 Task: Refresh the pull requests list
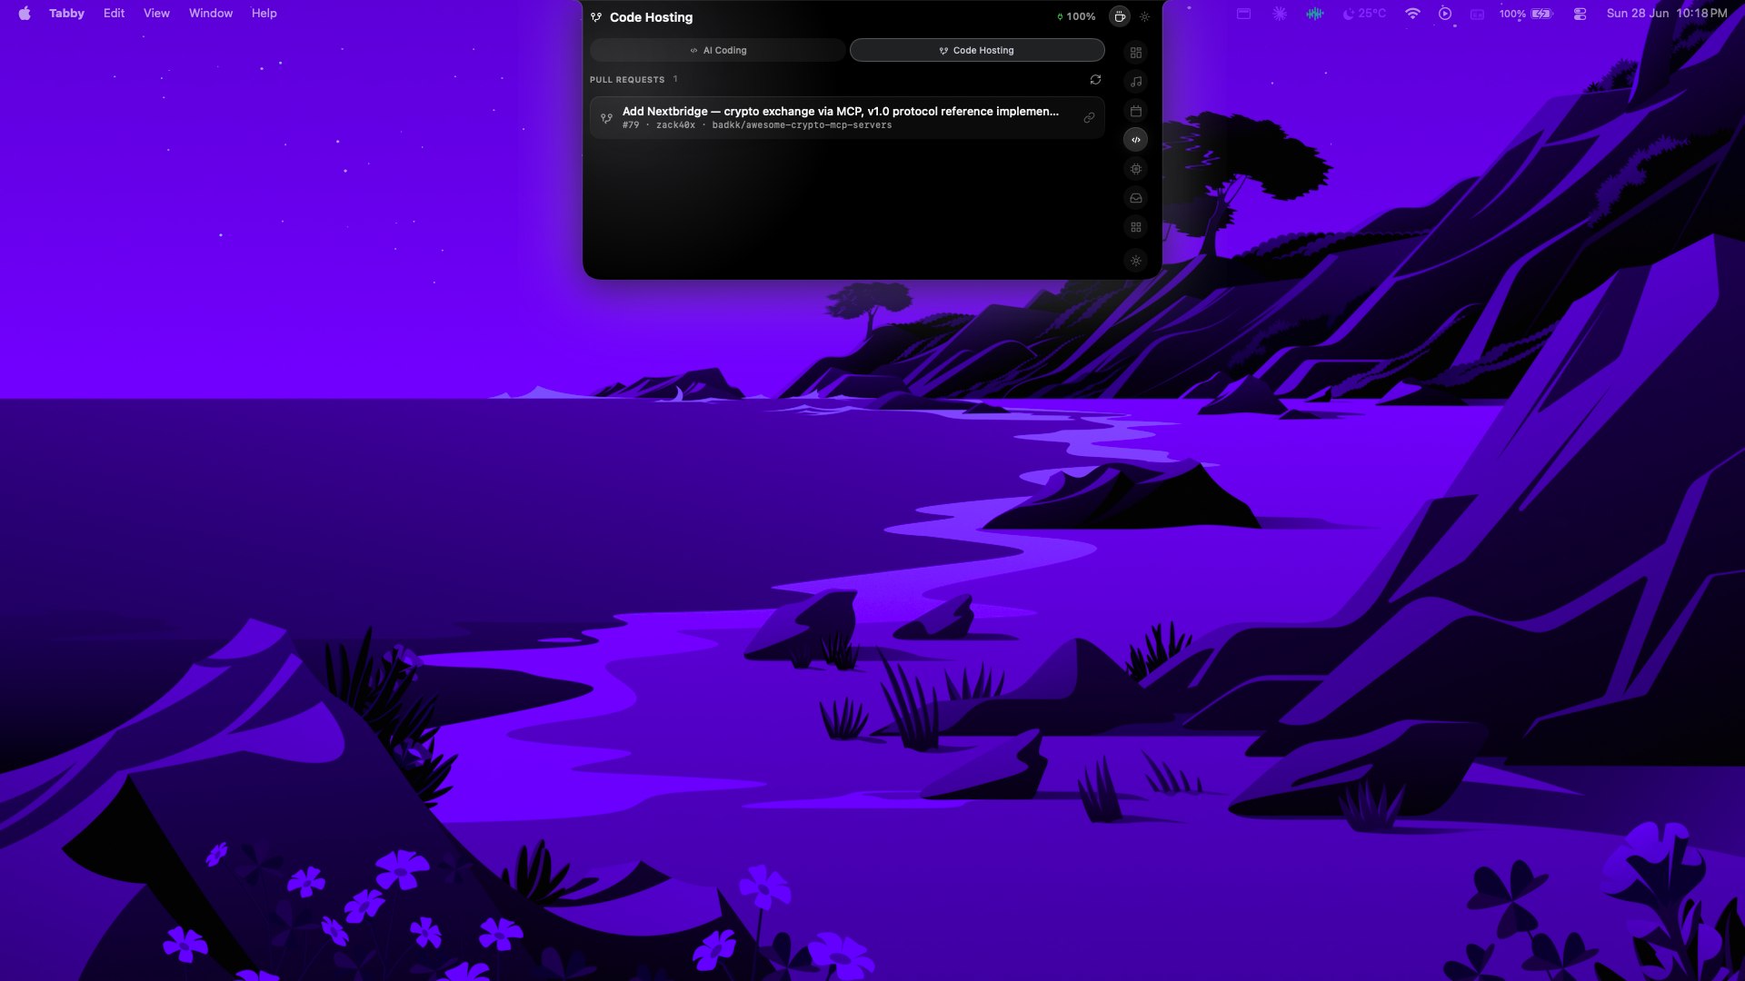(x=1095, y=80)
